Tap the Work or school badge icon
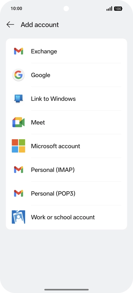Image resolution: width=133 pixels, height=293 pixels. click(x=18, y=217)
